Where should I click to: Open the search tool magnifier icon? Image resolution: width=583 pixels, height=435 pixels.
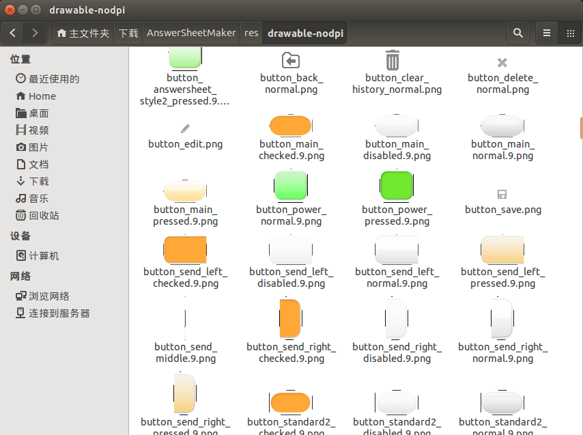[518, 33]
